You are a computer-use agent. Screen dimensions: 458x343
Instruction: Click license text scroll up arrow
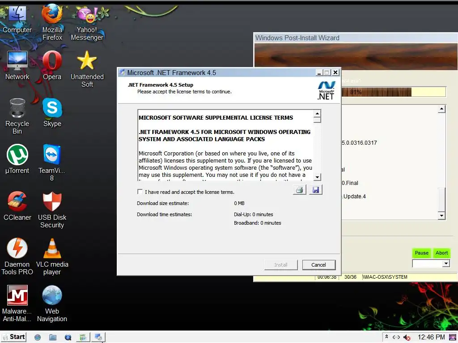(x=317, y=113)
